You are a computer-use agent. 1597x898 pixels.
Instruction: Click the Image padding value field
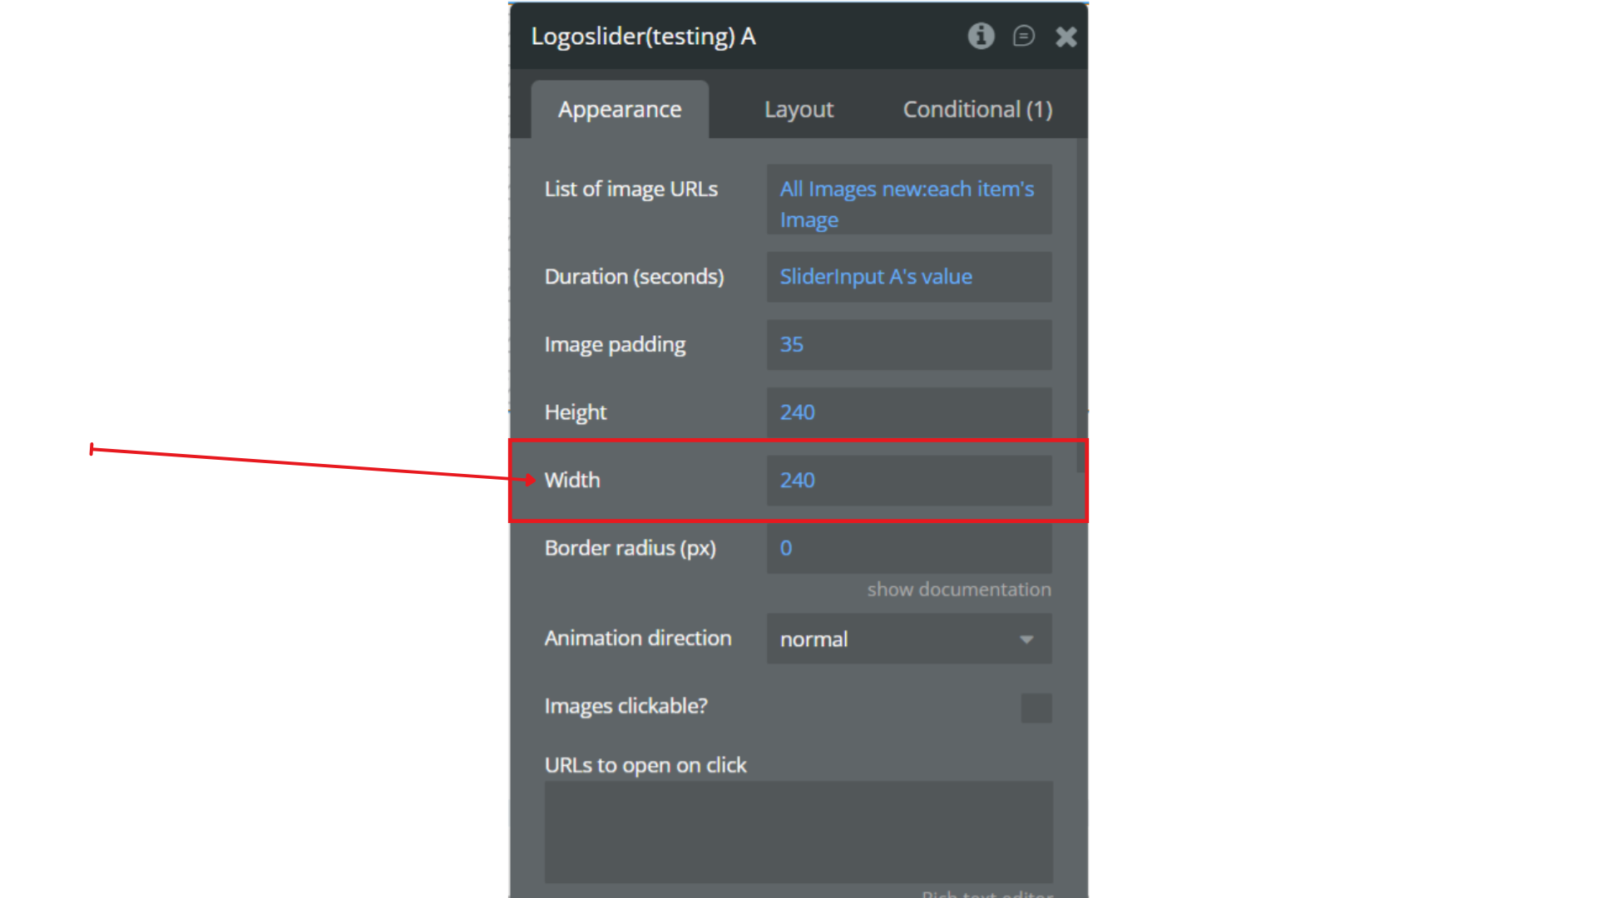click(908, 344)
